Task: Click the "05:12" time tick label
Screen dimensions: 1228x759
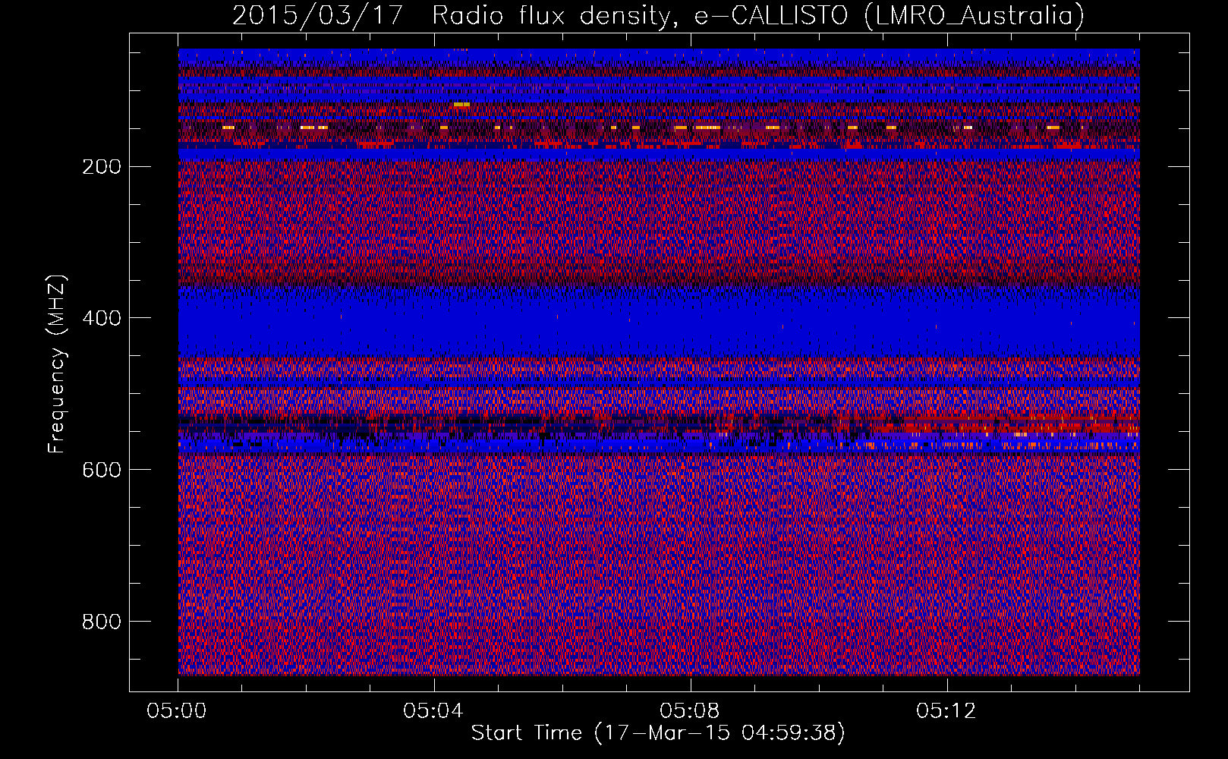Action: click(x=946, y=711)
